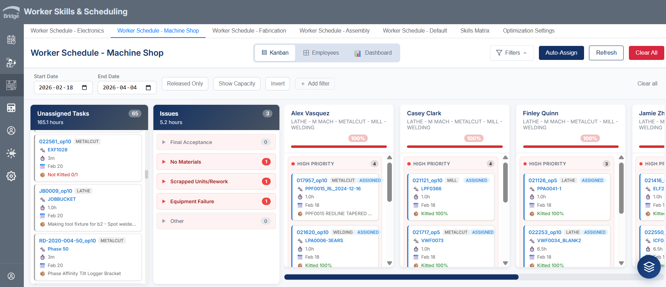Expand the Other issues group
The width and height of the screenshot is (666, 287).
[x=216, y=221]
